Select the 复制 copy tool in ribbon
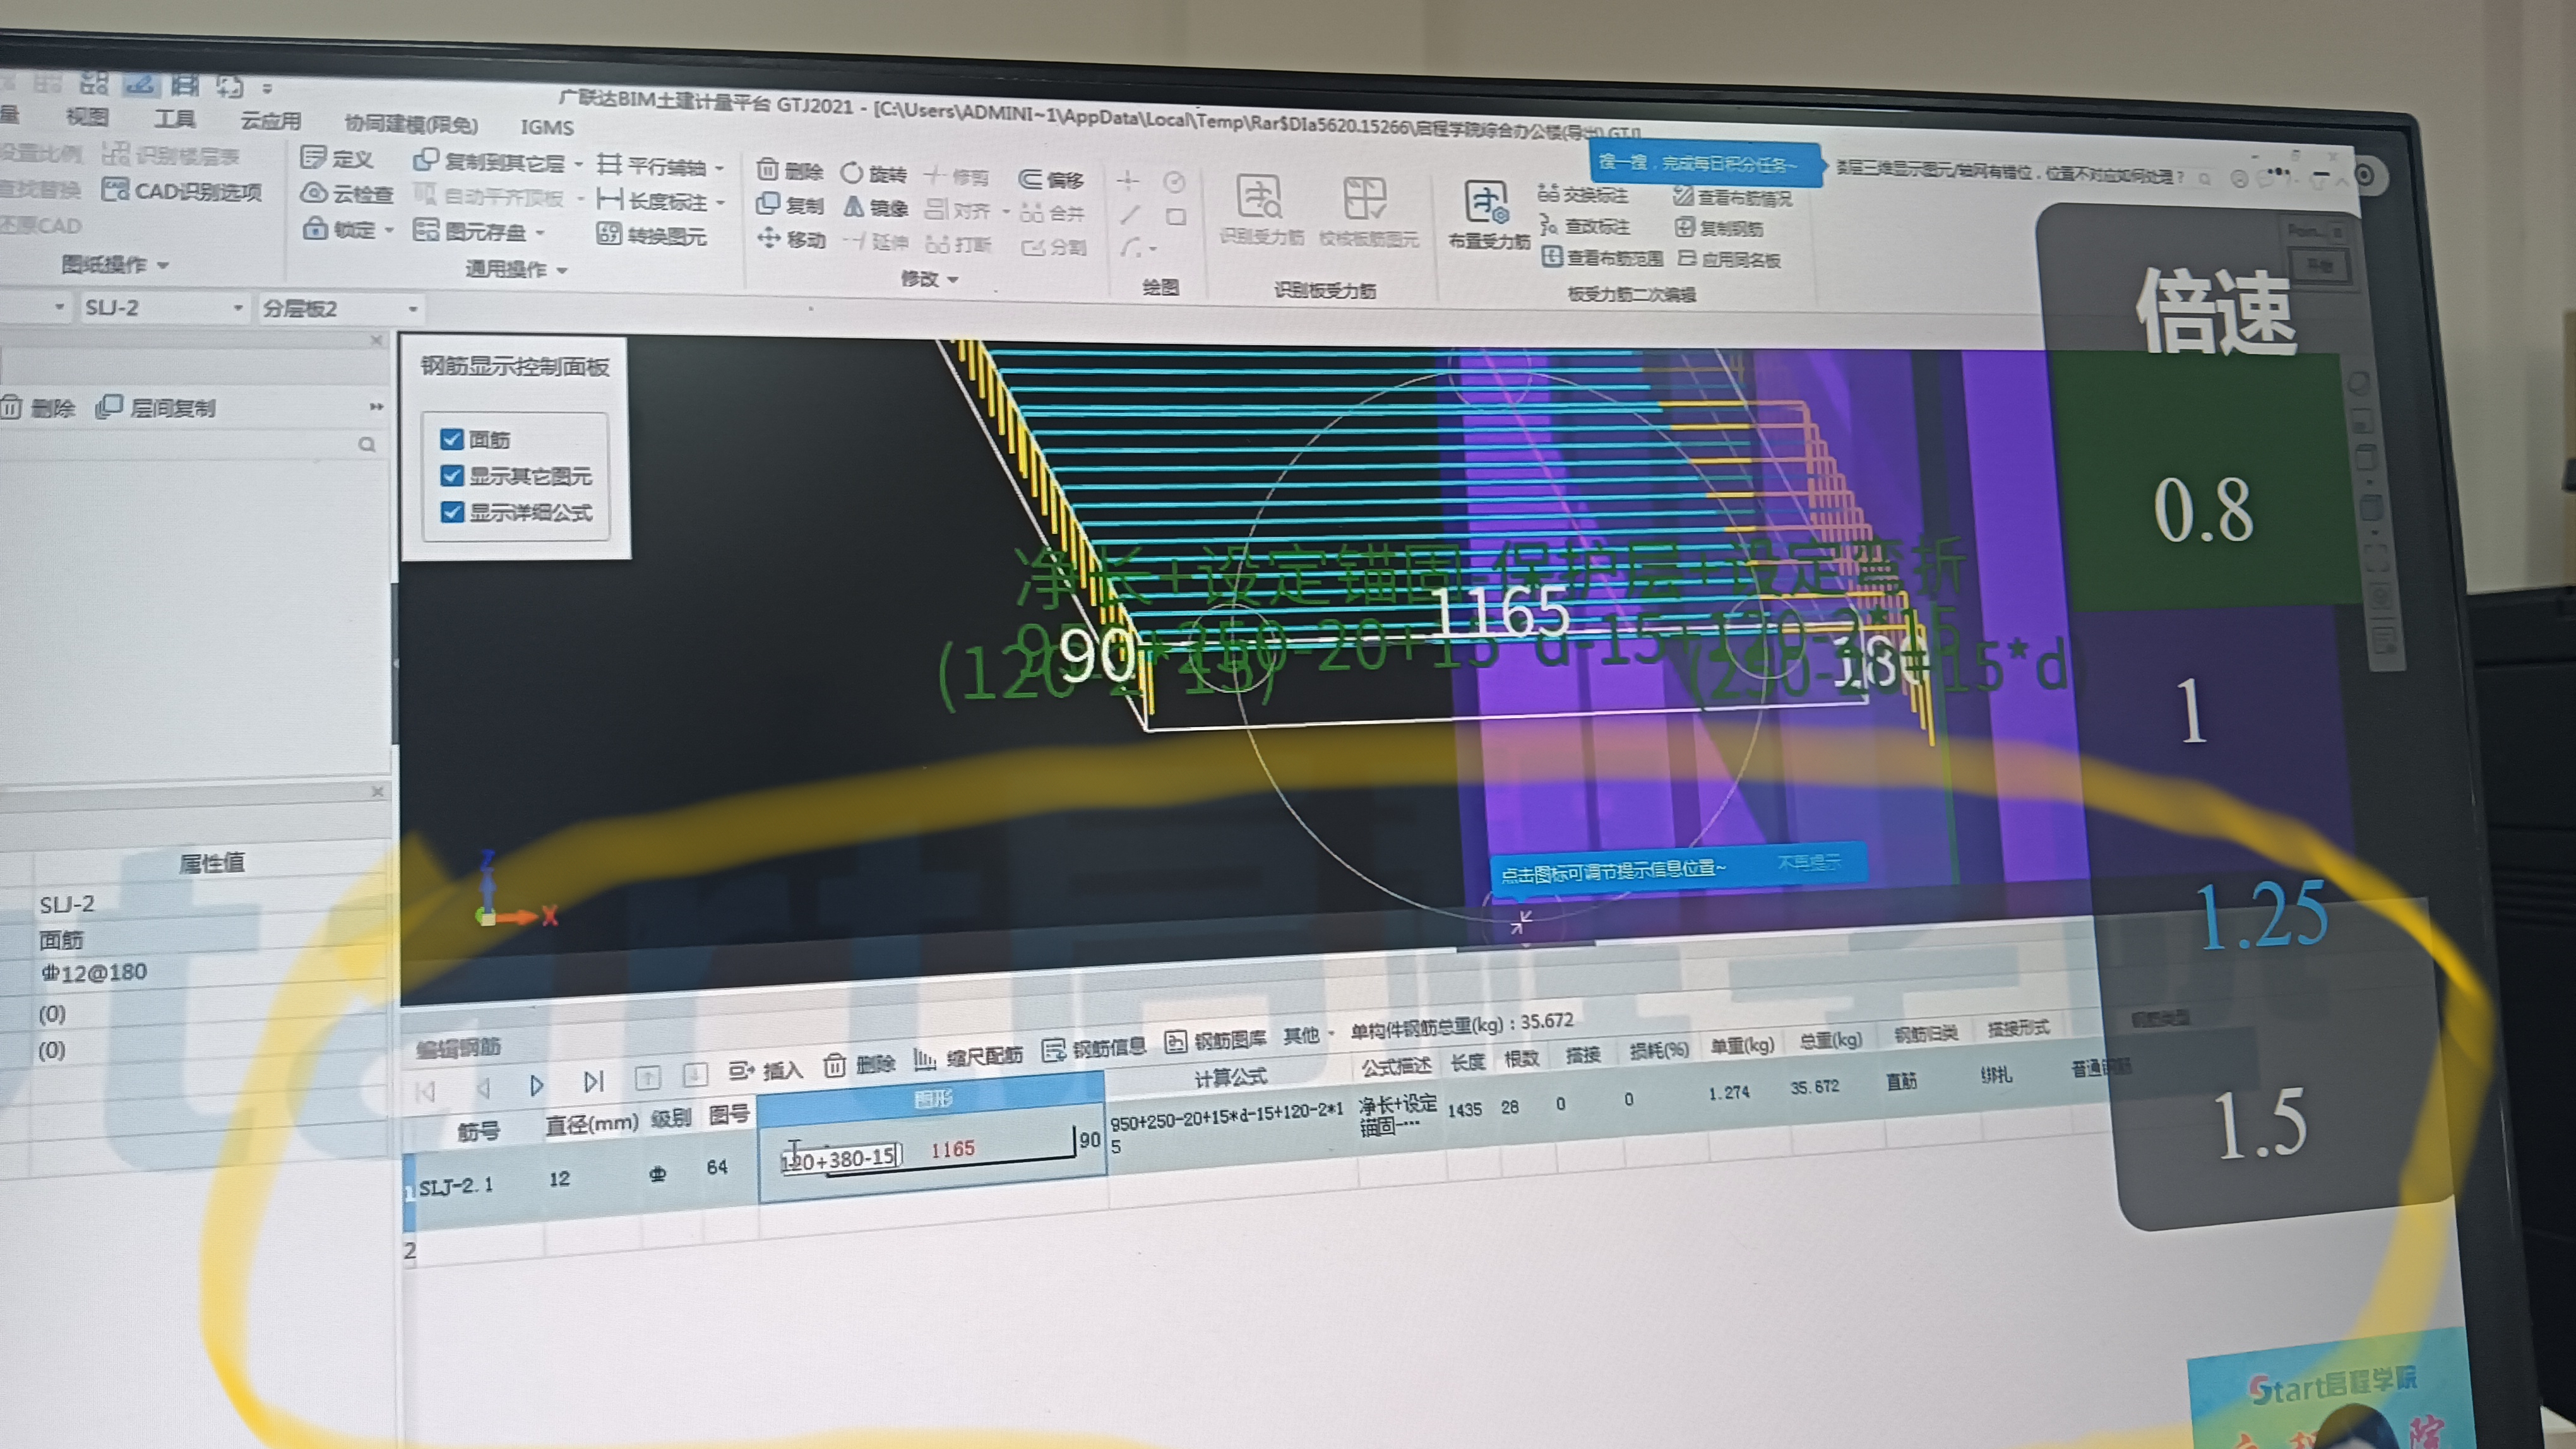 click(790, 205)
